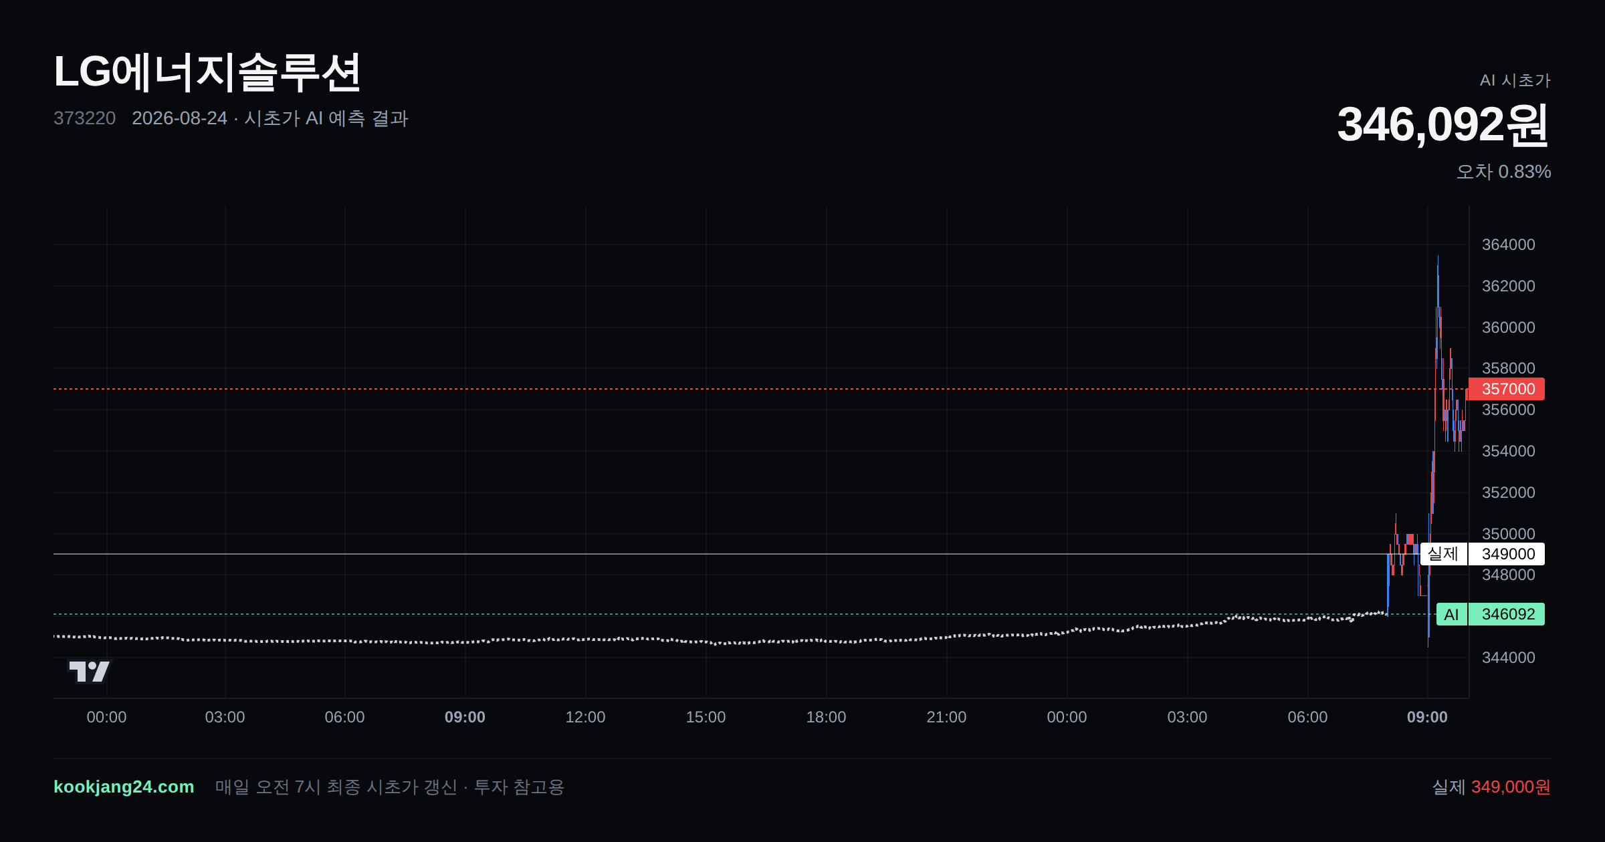Click the 362000 price axis label
The height and width of the screenshot is (842, 1605).
click(1508, 286)
